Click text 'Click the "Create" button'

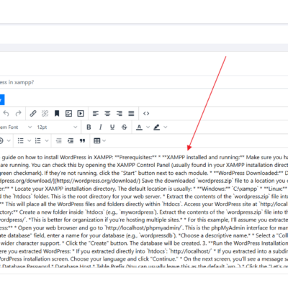click(97, 243)
